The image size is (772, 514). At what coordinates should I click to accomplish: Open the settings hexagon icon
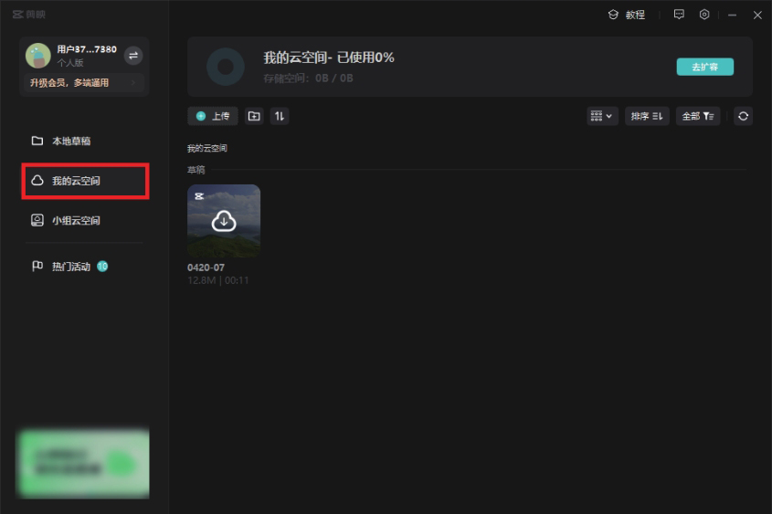[704, 15]
